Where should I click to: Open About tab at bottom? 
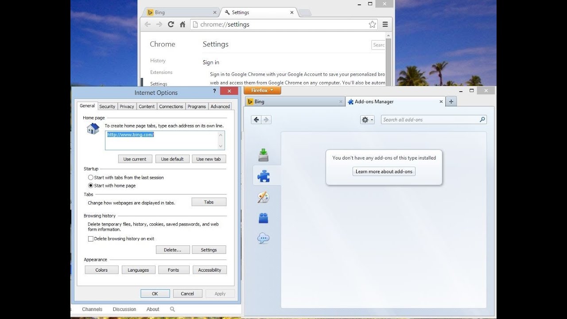153,309
